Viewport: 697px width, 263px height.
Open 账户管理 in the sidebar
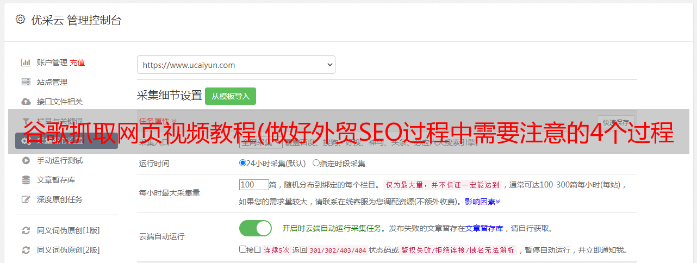(52, 62)
